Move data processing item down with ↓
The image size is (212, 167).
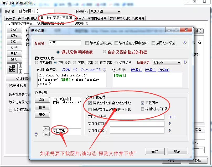46,134
